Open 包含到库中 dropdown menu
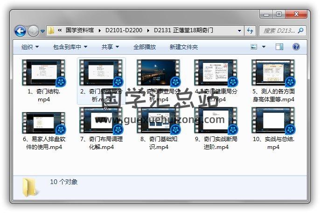The width and height of the screenshot is (320, 213). click(x=70, y=47)
